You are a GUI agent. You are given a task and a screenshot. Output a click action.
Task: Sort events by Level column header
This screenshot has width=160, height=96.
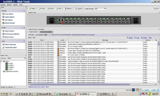[x=62, y=40]
